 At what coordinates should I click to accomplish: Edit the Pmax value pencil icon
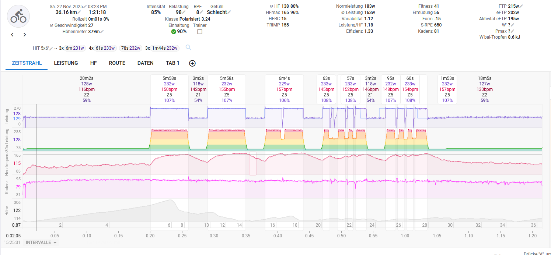pyautogui.click(x=513, y=31)
